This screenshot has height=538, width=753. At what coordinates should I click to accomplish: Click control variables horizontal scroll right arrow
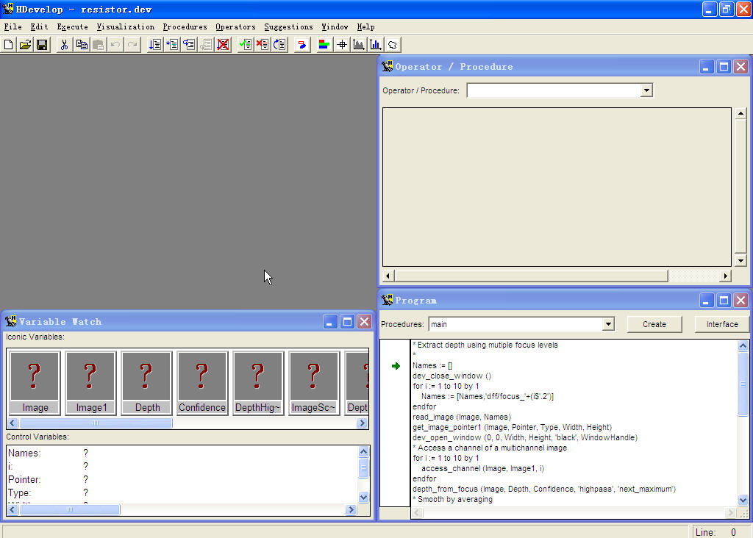(x=351, y=509)
